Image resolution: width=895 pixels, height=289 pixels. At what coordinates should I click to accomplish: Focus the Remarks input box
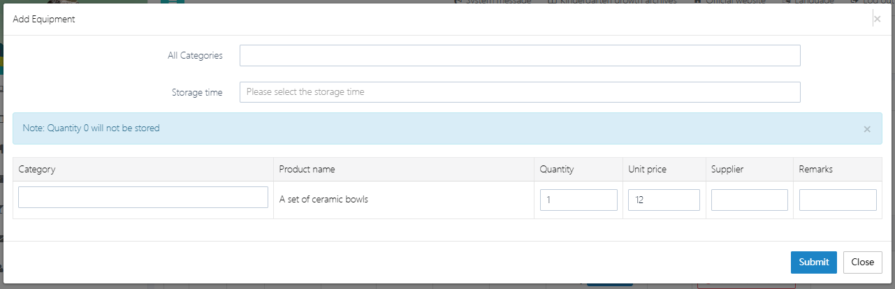pos(837,200)
